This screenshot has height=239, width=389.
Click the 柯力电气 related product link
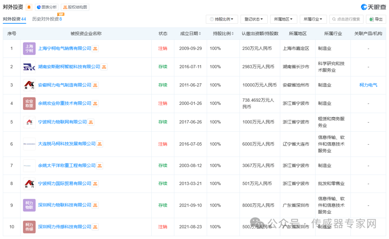(368, 85)
